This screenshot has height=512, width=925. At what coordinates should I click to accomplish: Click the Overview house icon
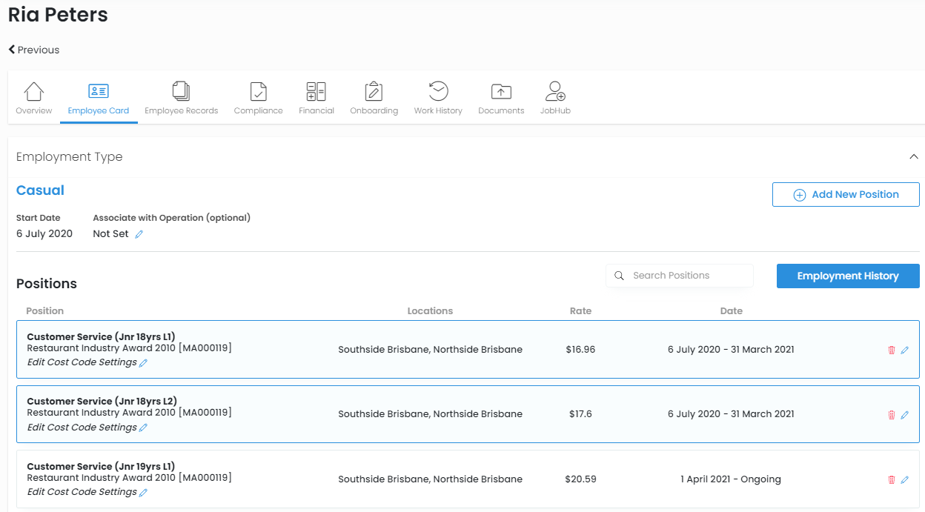34,92
